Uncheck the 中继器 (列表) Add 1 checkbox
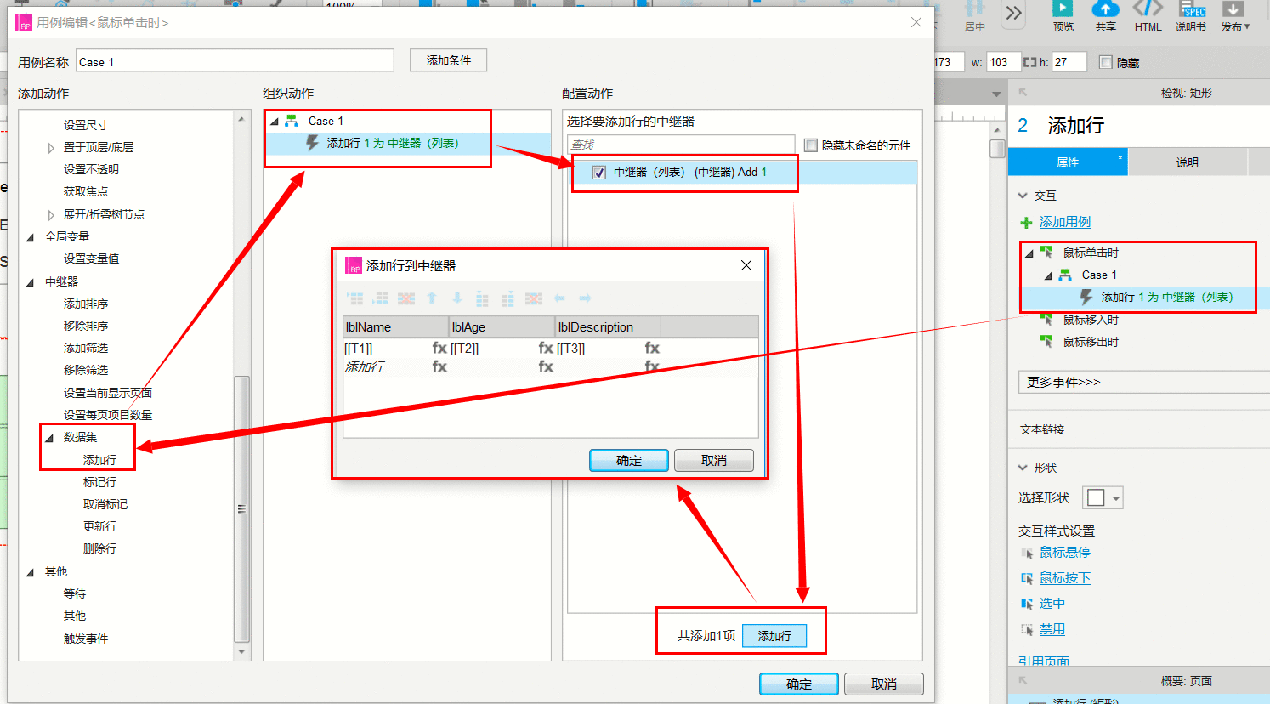 click(x=599, y=173)
